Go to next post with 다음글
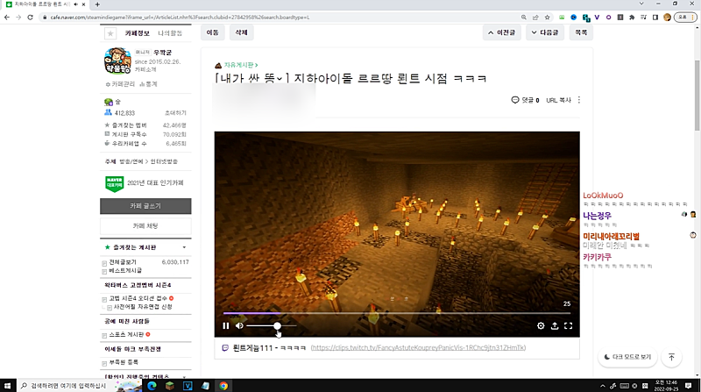This screenshot has height=392, width=701. pyautogui.click(x=544, y=32)
